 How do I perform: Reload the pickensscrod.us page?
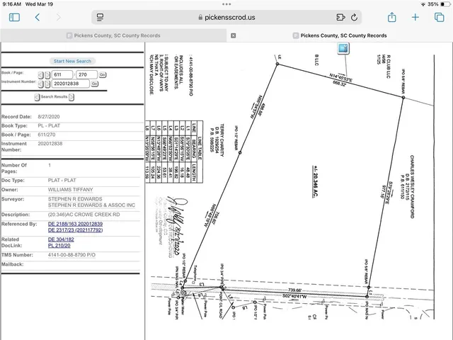(352, 17)
